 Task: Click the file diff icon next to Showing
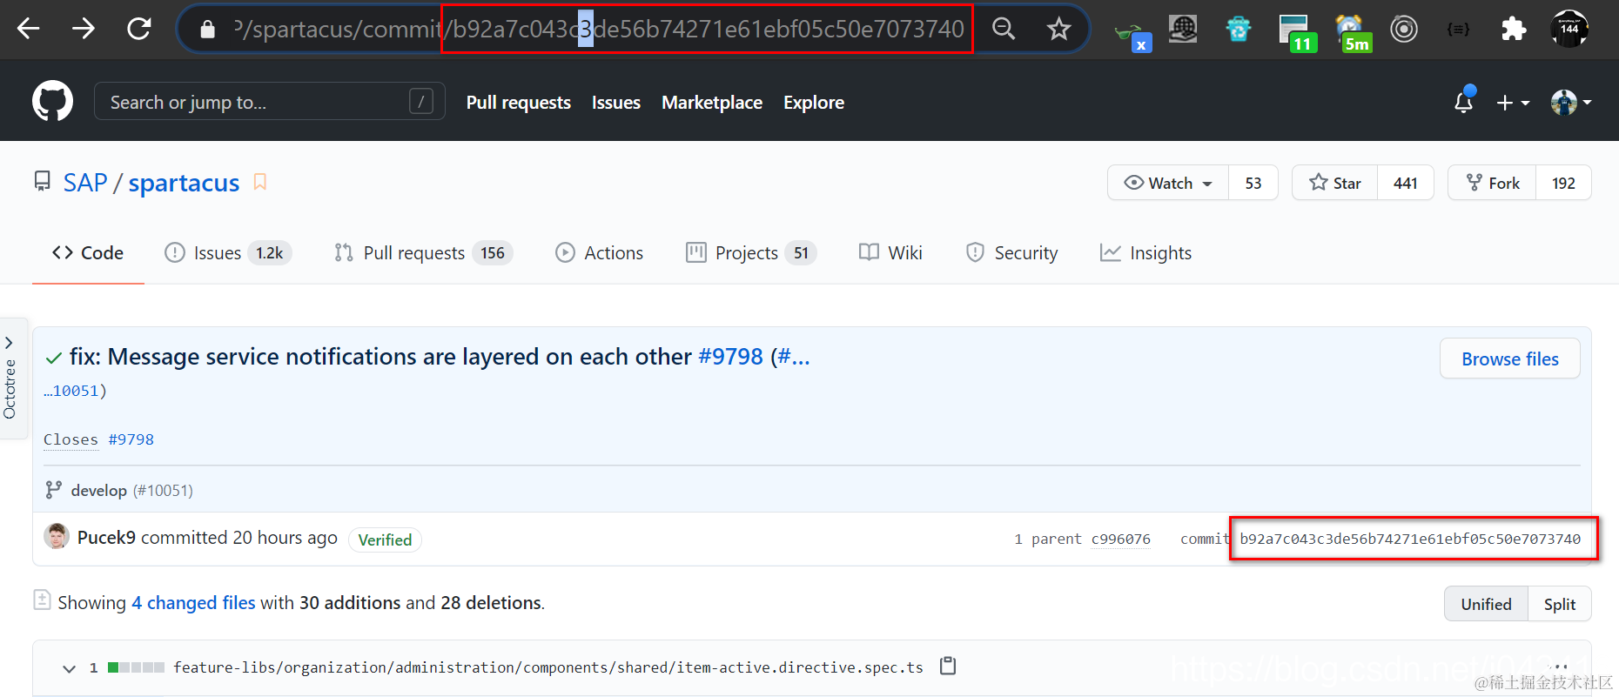42,600
